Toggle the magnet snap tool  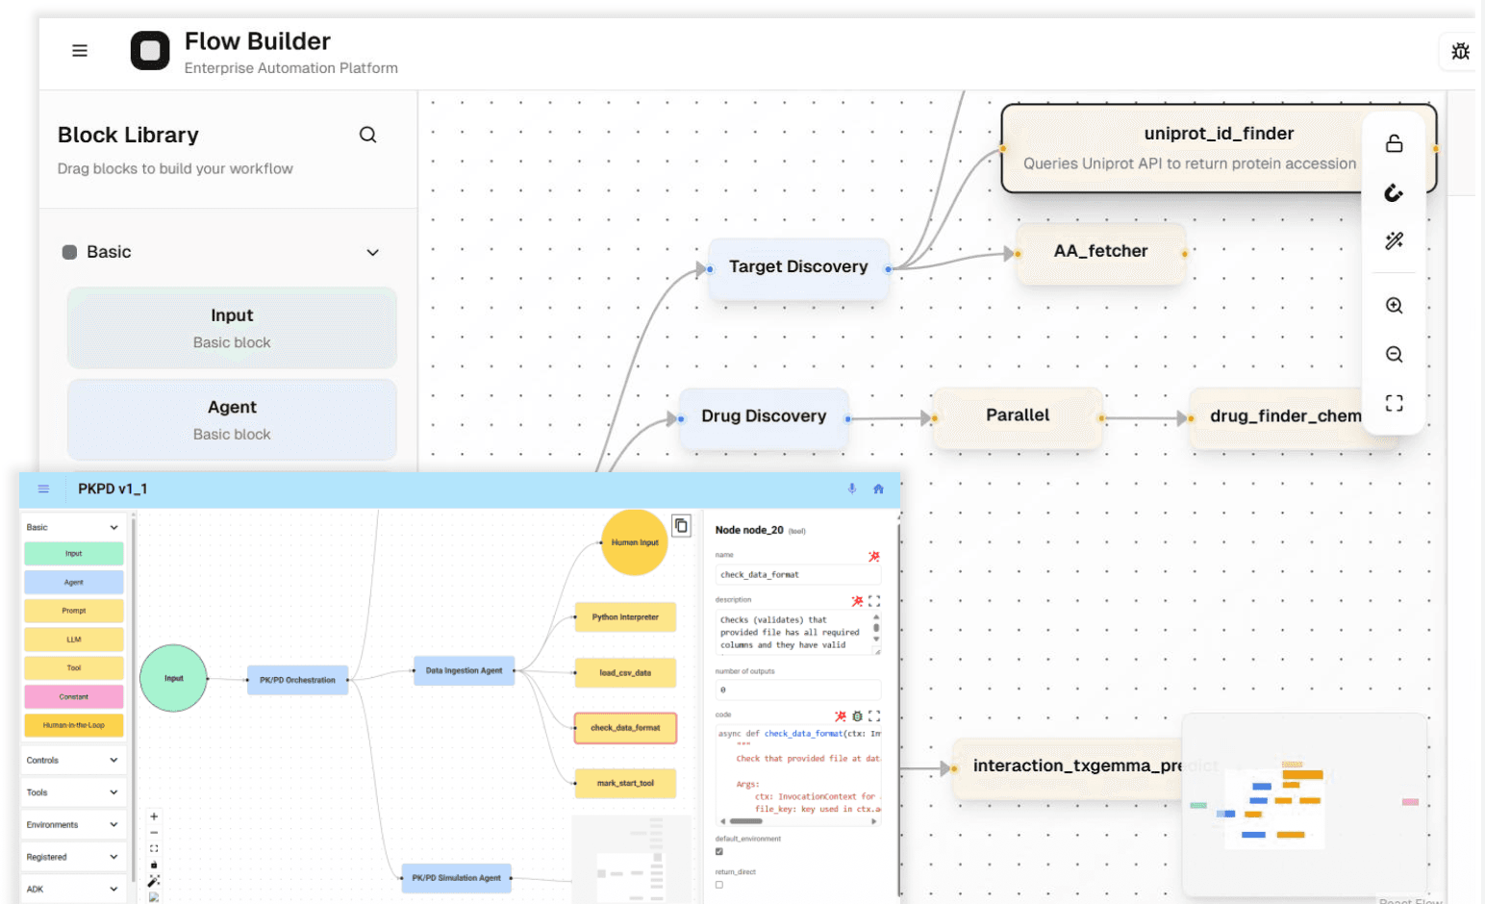coord(1394,193)
